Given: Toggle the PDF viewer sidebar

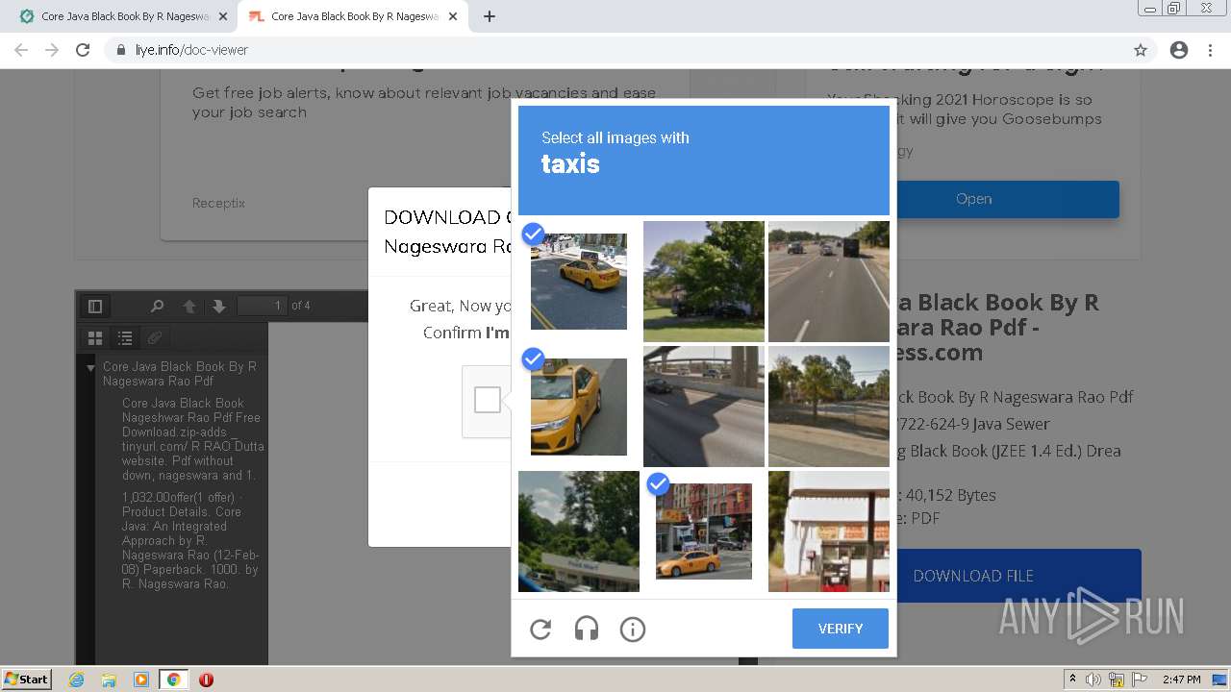Looking at the screenshot, I should click(x=95, y=306).
